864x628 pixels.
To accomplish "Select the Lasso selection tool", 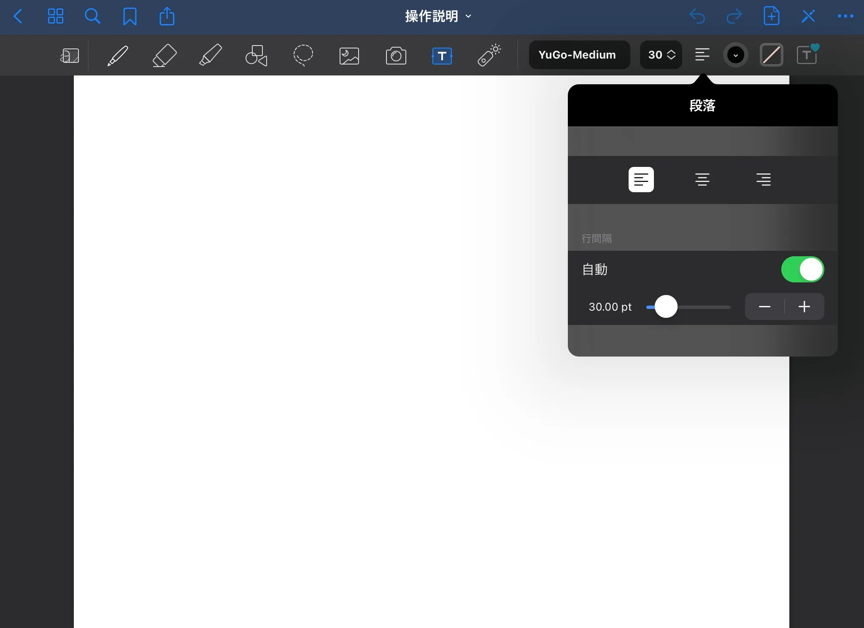I will point(303,55).
